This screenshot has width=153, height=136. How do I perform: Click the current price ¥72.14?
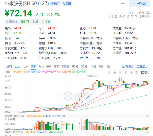(x=18, y=13)
